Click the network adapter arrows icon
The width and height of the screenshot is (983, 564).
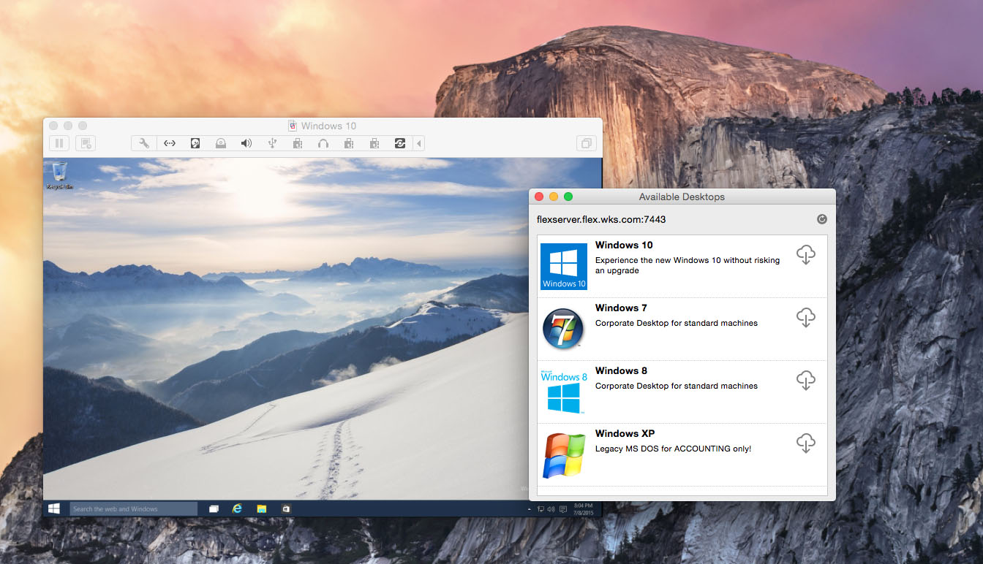tap(170, 143)
